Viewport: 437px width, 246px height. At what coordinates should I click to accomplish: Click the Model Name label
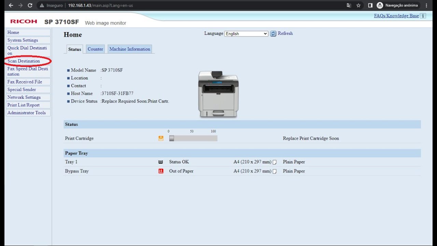[x=83, y=70]
